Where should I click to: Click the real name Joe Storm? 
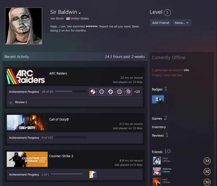click(57, 18)
